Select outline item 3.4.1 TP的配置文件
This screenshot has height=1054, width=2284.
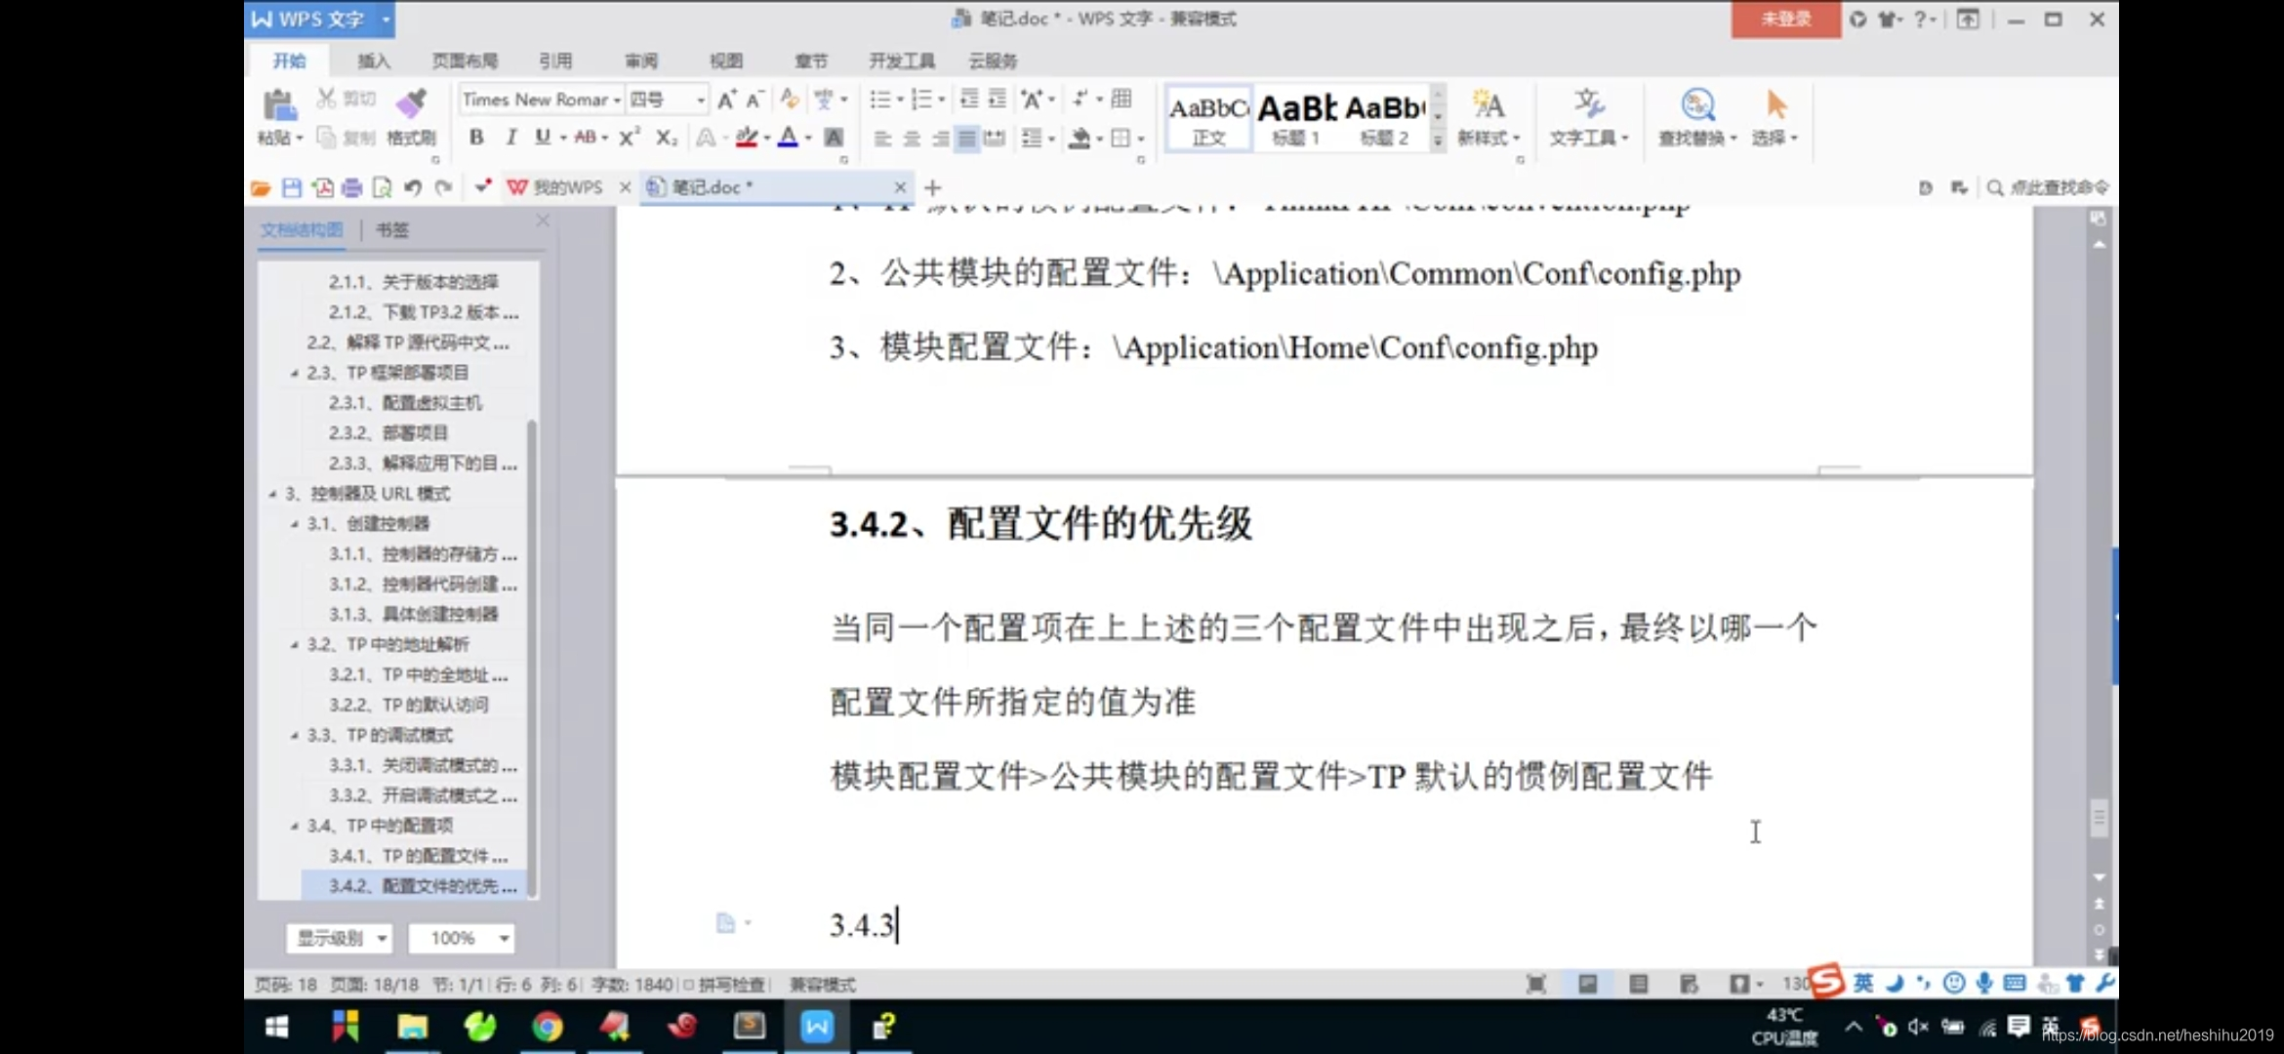(x=418, y=856)
